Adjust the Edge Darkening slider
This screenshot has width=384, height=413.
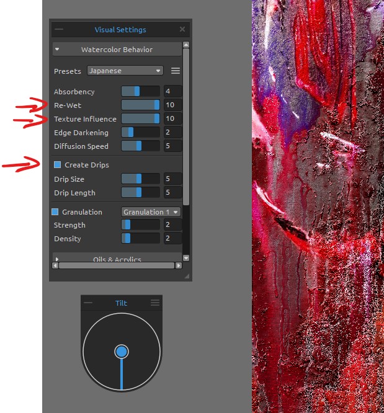(x=140, y=132)
